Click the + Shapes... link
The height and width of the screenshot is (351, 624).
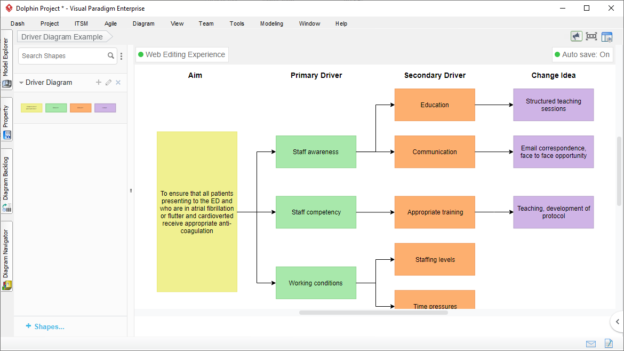[45, 326]
